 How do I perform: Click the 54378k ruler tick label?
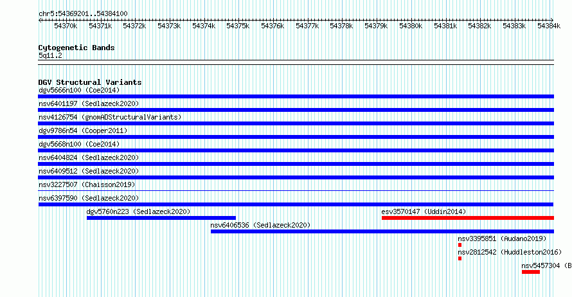click(x=342, y=26)
